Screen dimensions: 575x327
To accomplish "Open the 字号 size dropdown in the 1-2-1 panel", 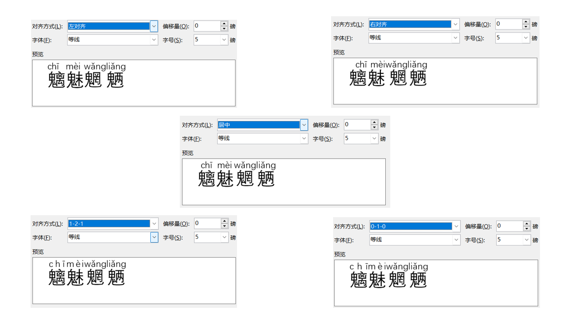I will [x=224, y=237].
